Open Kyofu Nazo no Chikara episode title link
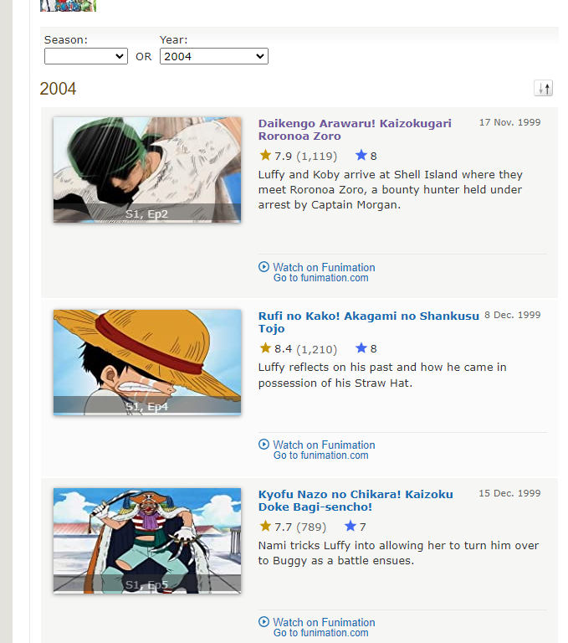568x643 pixels. 356,501
